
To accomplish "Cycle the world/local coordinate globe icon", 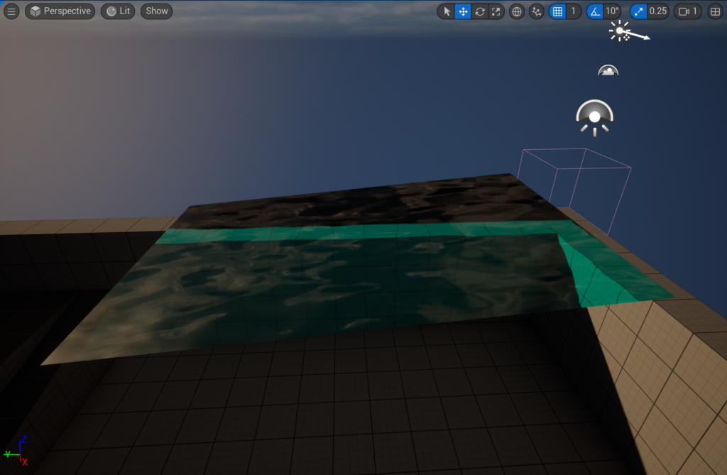I will click(517, 11).
